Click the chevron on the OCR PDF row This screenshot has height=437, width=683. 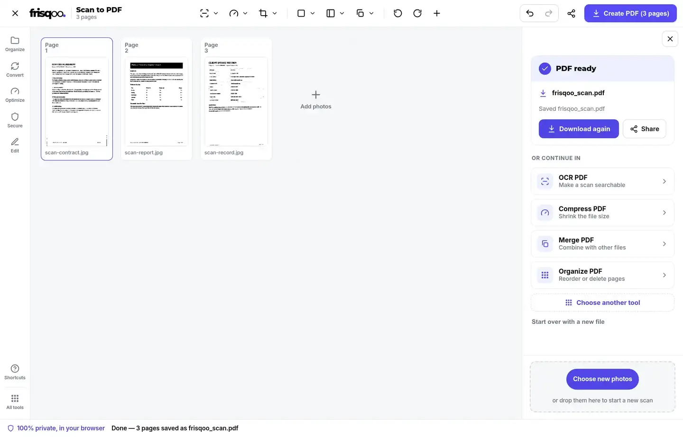[664, 181]
